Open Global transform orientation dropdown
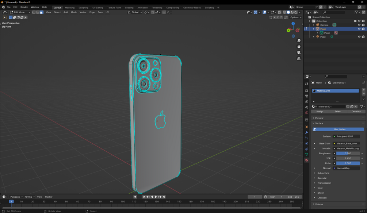Screen dimensions: 367x213 pos(135,12)
